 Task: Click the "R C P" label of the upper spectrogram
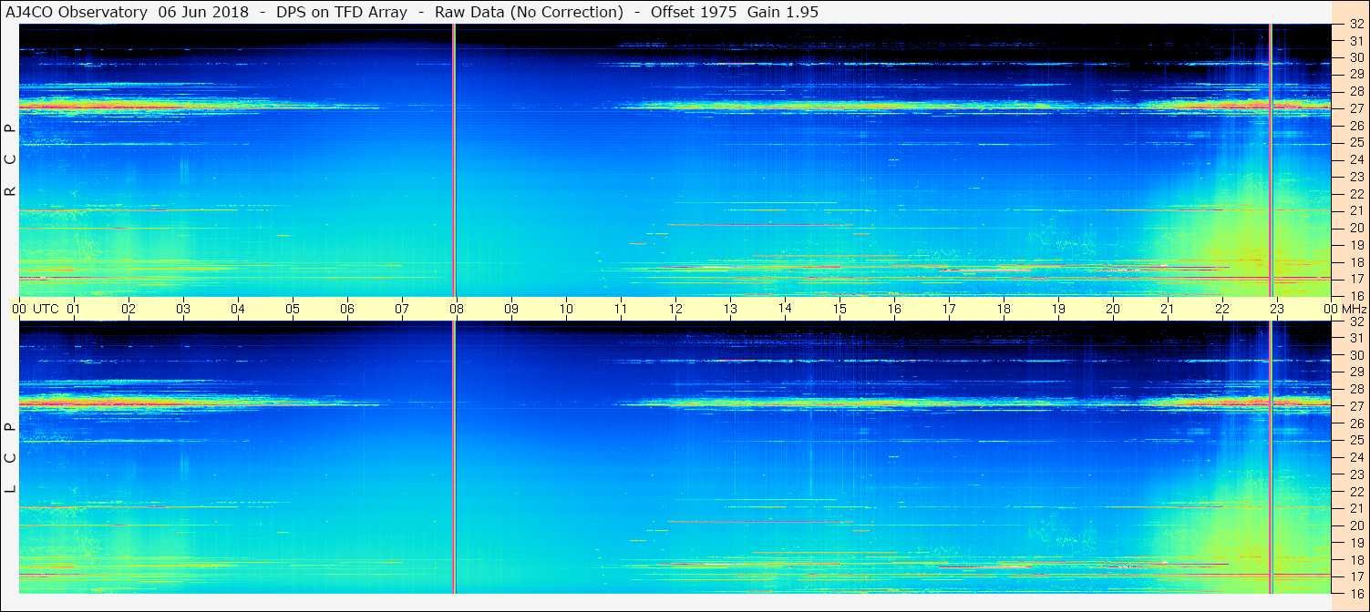tap(11, 160)
